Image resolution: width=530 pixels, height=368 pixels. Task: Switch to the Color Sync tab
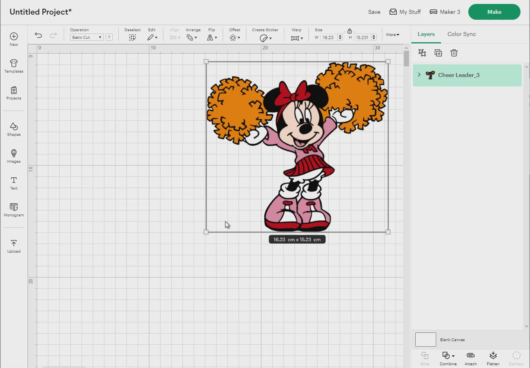tap(462, 34)
